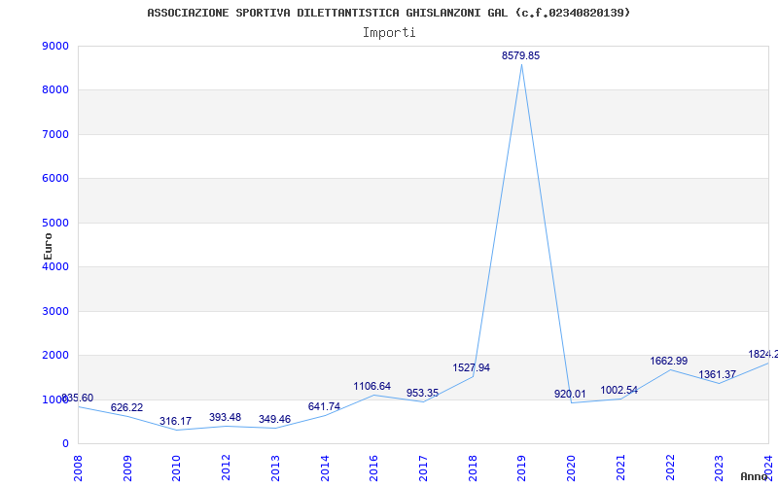
Task: Click the 2012 x-axis year label
Action: click(x=227, y=468)
